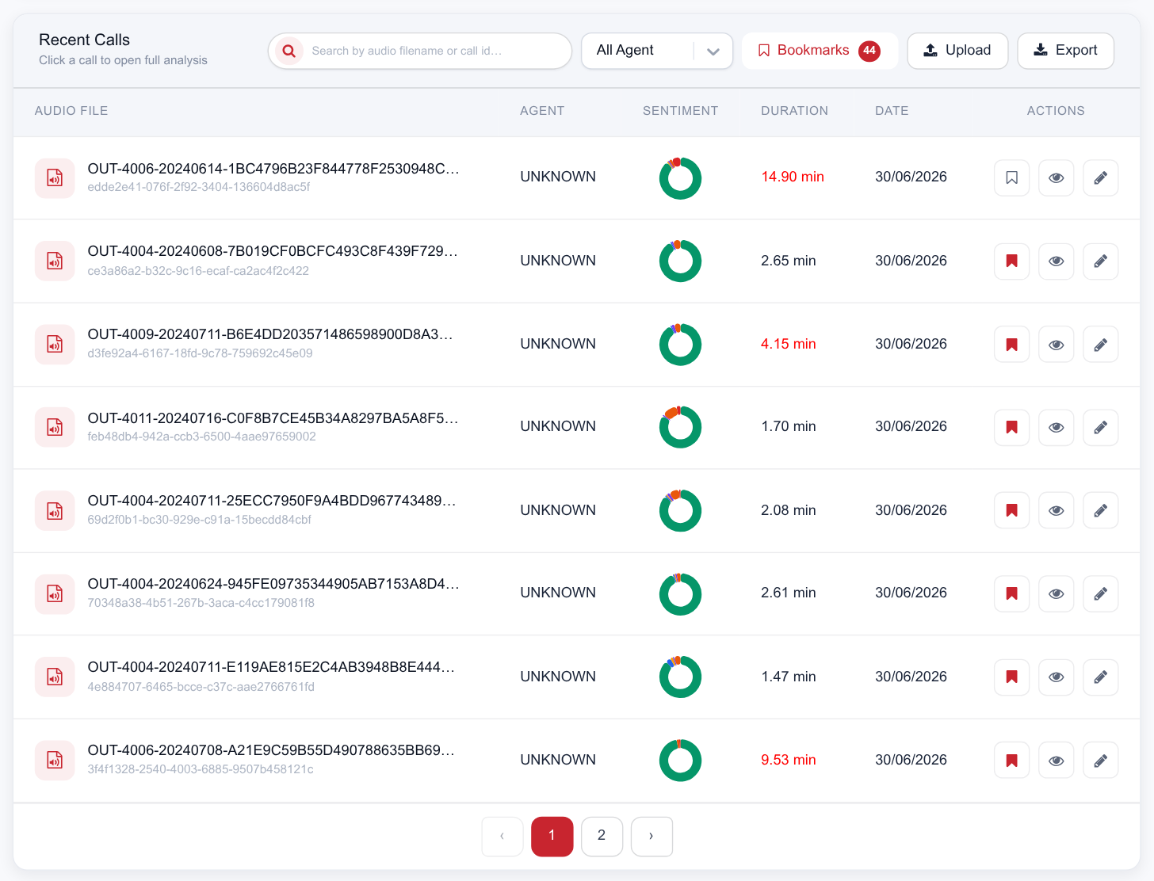Click the search magnifier icon
1154x881 pixels.
coord(289,51)
